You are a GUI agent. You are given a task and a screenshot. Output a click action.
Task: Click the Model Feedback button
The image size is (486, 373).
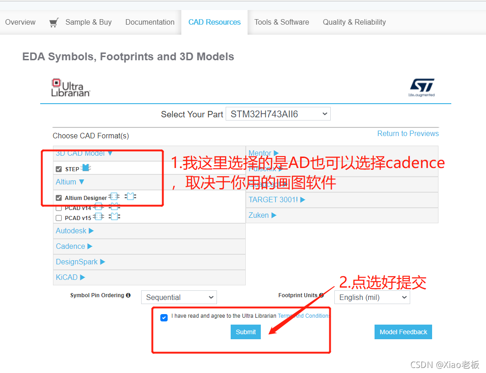coord(403,332)
